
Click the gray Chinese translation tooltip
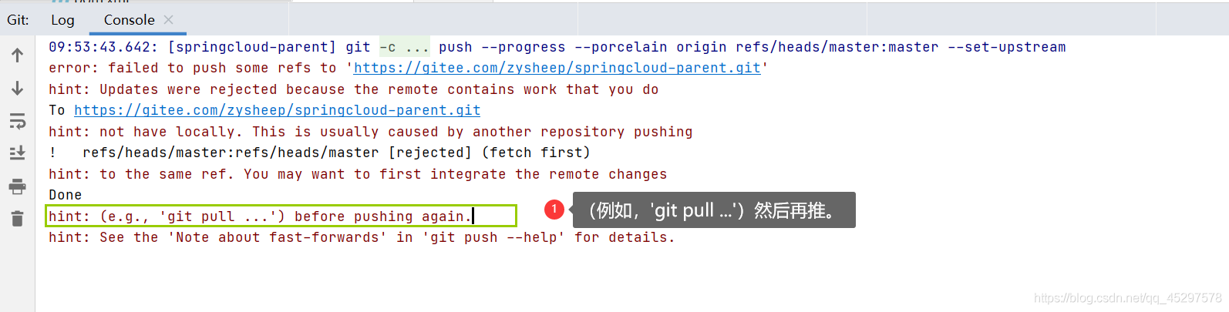713,210
